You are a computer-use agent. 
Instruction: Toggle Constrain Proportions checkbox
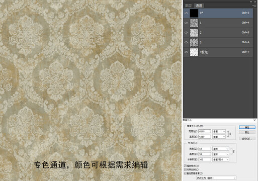[185, 169]
